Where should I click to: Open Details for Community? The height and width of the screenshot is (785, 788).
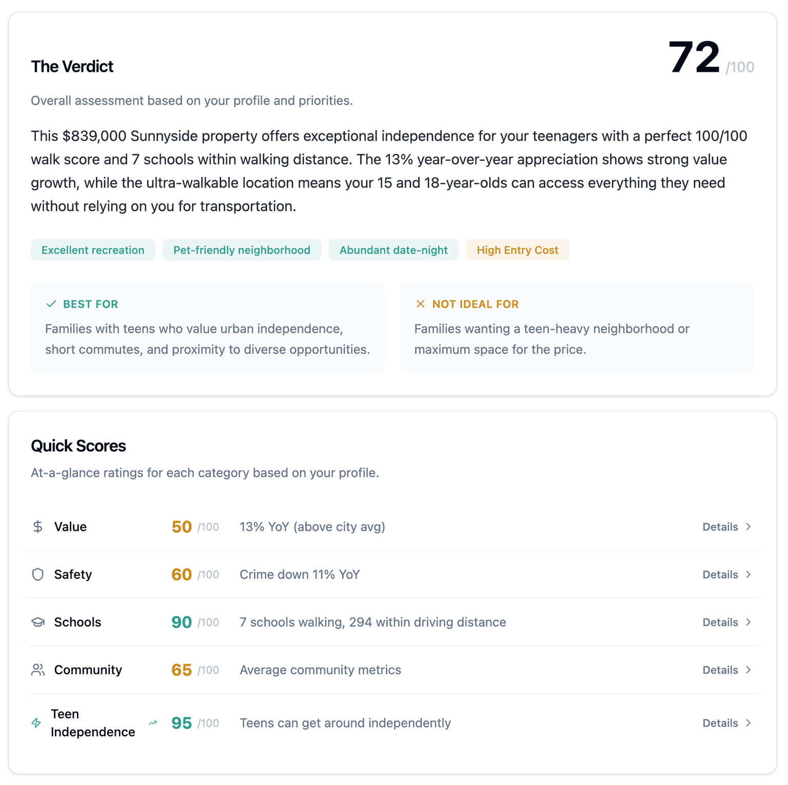720,670
